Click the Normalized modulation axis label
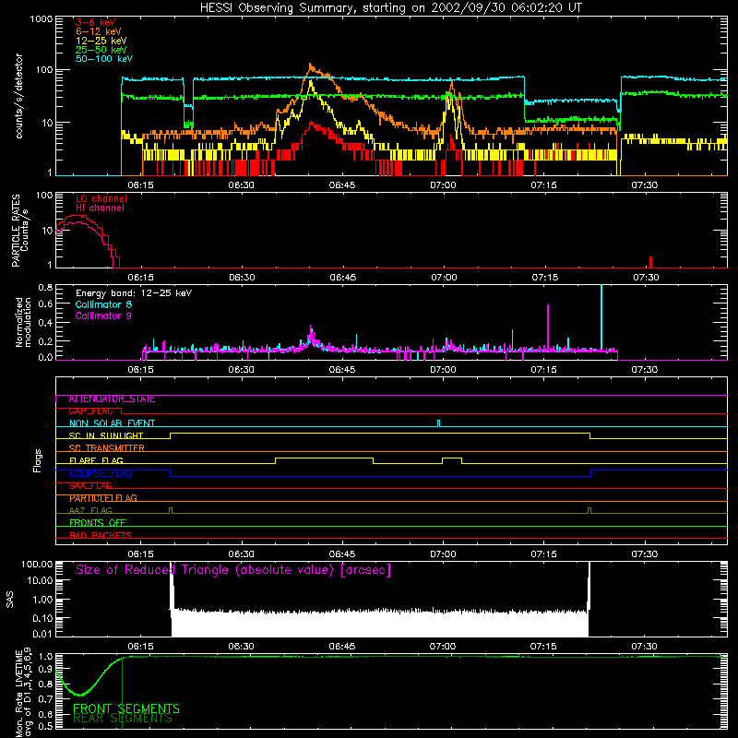Image resolution: width=738 pixels, height=738 pixels. point(23,322)
